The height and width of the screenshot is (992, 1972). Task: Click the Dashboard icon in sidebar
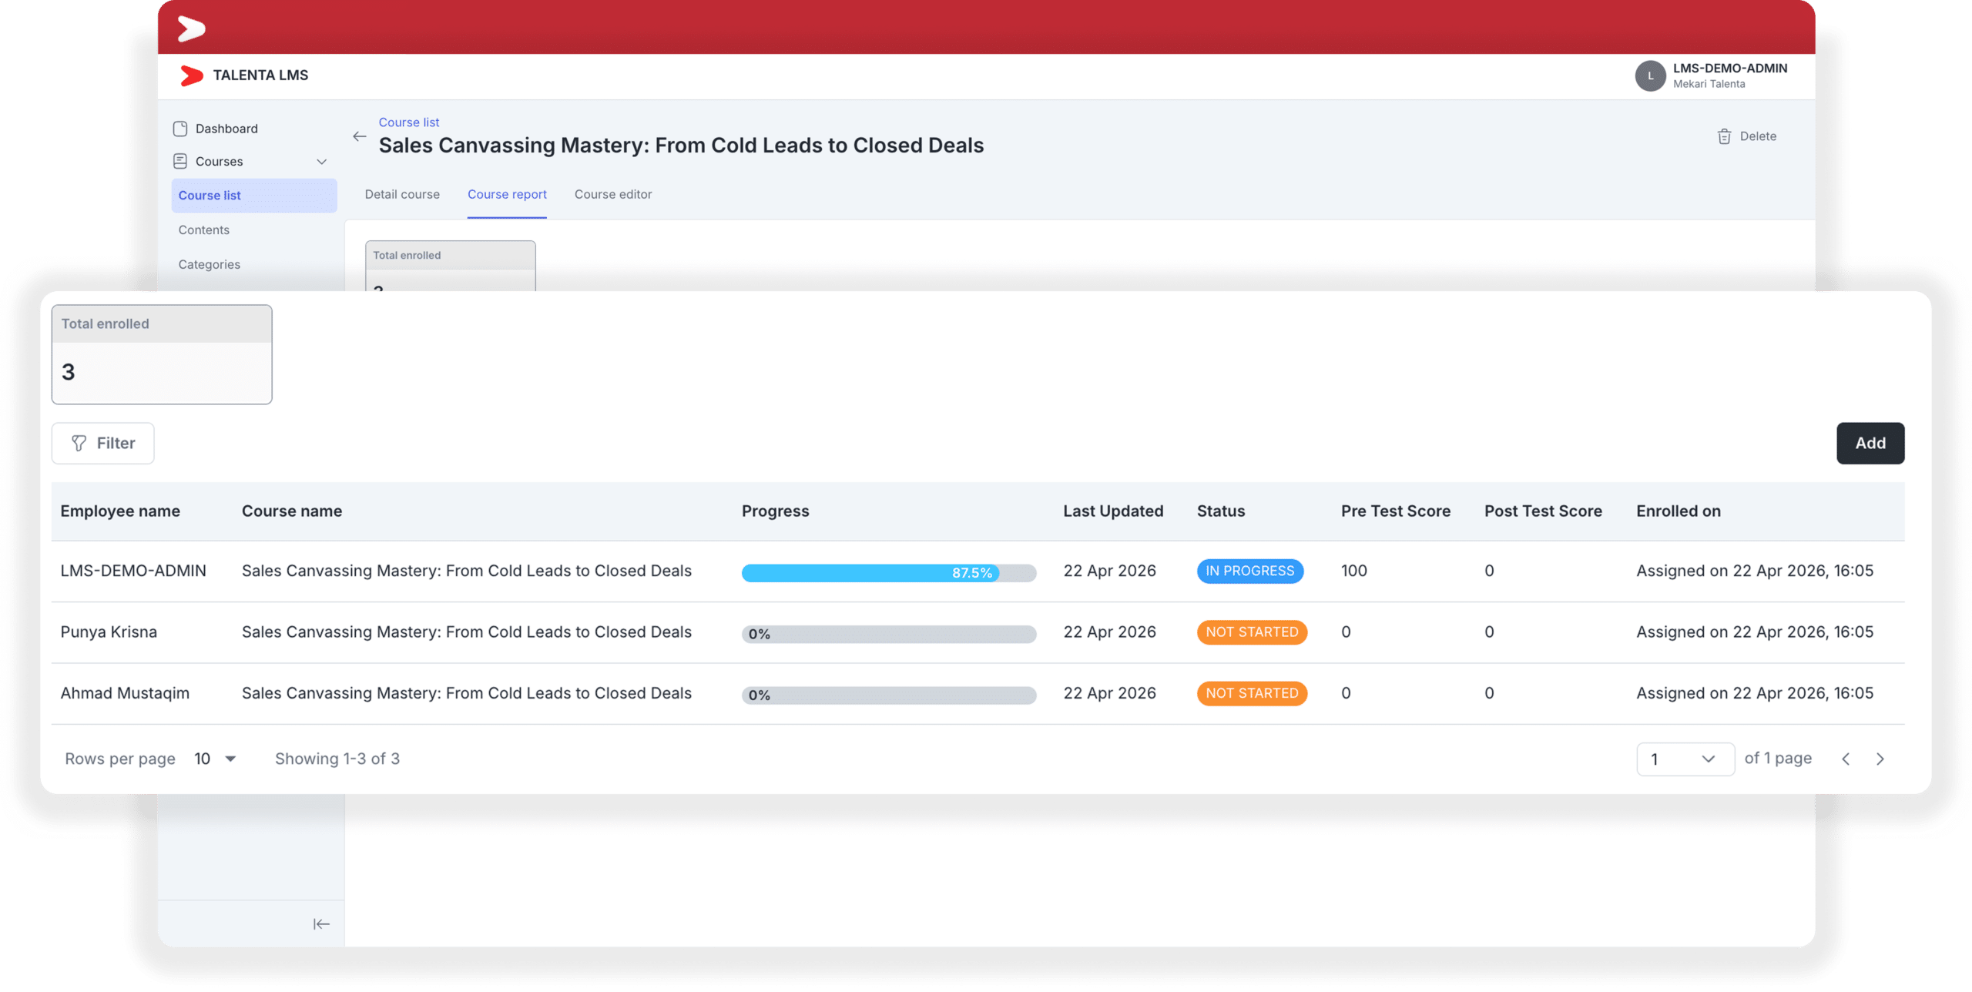pyautogui.click(x=180, y=129)
